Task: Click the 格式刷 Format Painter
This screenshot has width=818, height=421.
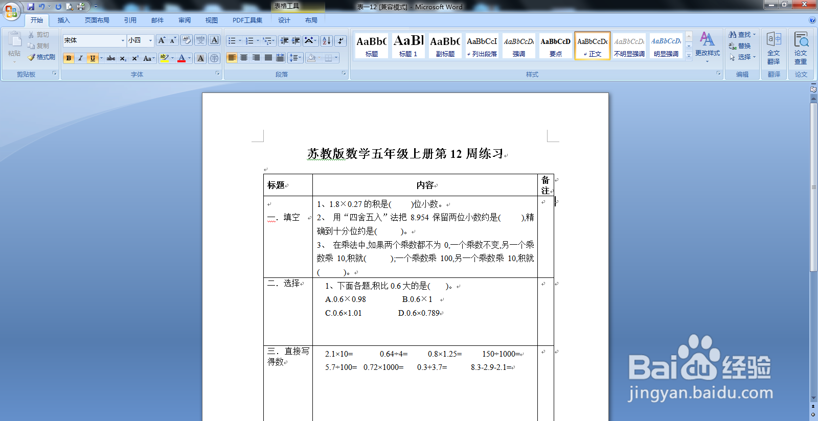Action: [x=42, y=57]
